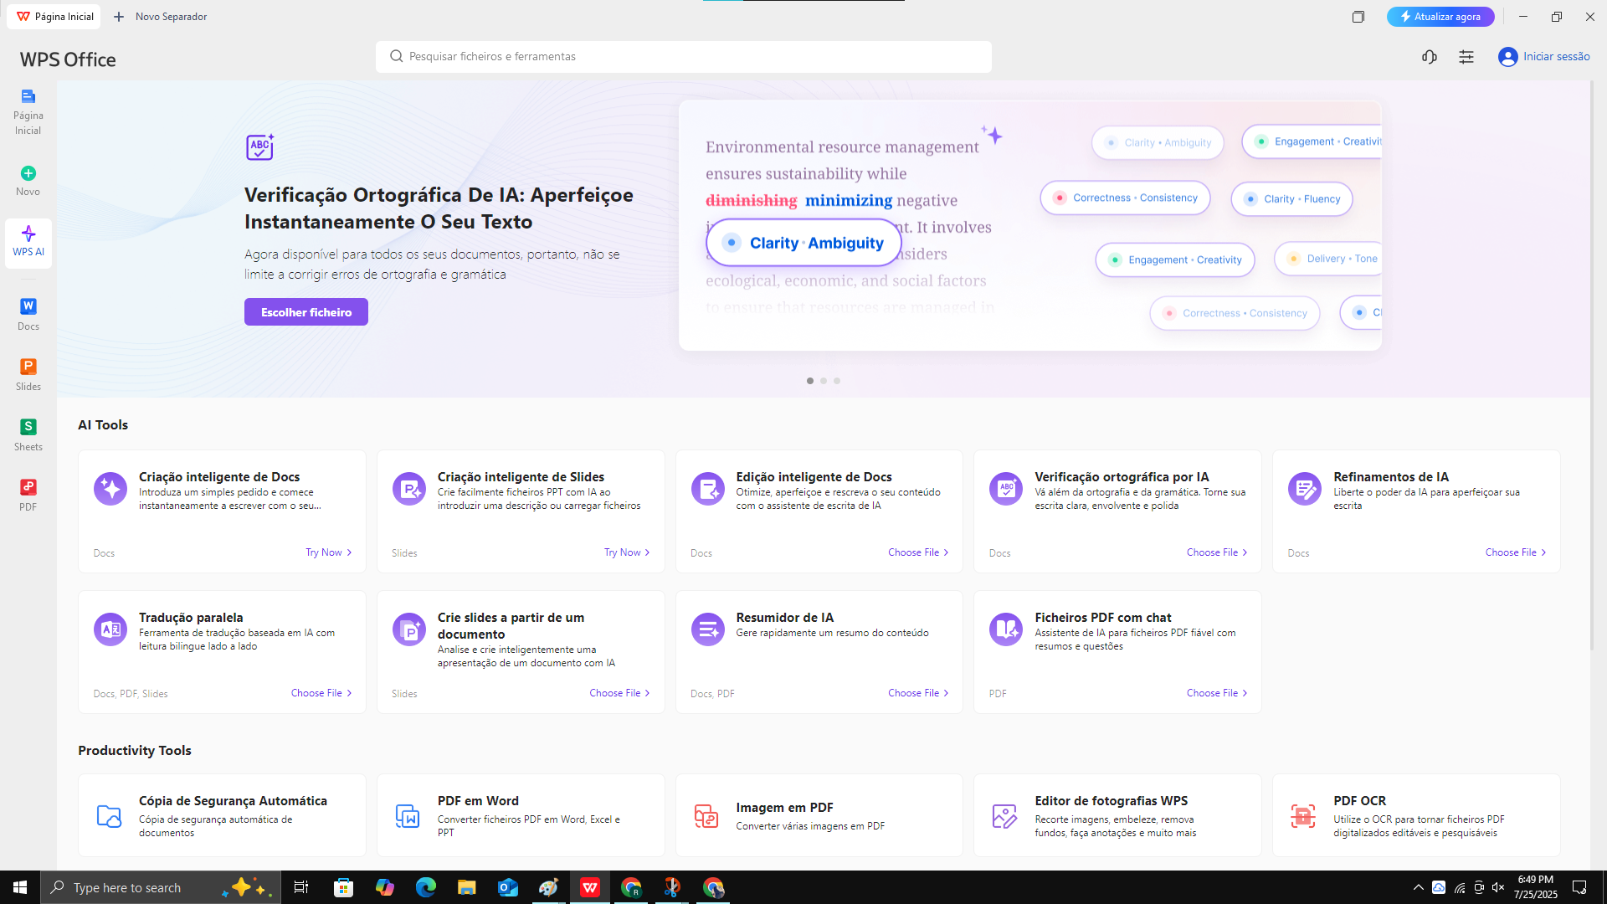This screenshot has width=1607, height=904.
Task: Select the Página Inicial tab
Action: click(x=54, y=17)
